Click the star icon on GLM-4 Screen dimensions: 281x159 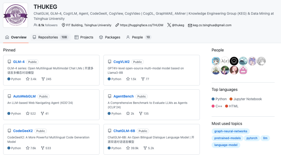coord(28,79)
